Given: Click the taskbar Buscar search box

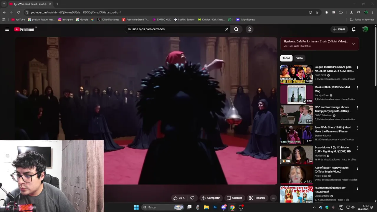Looking at the screenshot, I should point(163,207).
